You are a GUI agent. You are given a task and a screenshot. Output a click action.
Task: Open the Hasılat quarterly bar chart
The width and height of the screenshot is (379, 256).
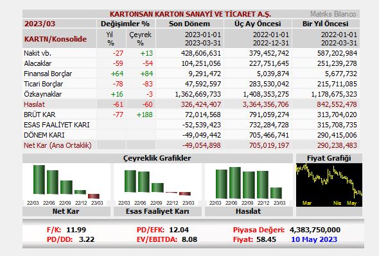pos(249,185)
